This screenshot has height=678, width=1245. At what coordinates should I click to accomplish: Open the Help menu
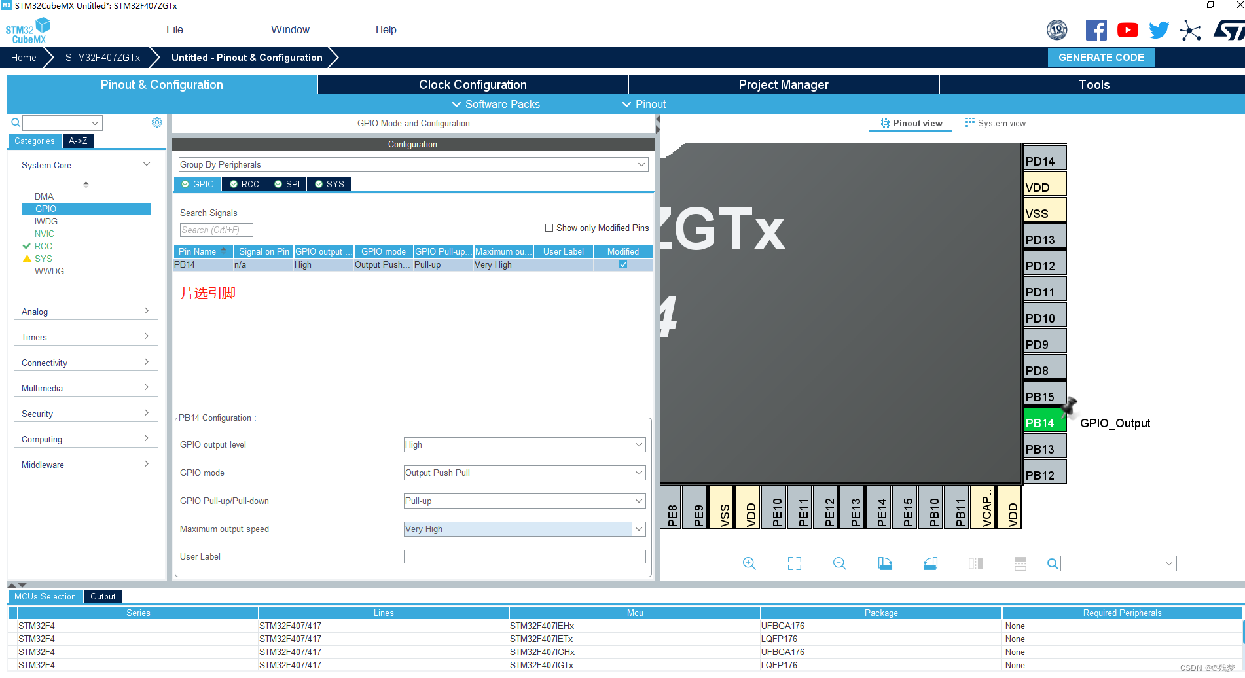point(386,29)
